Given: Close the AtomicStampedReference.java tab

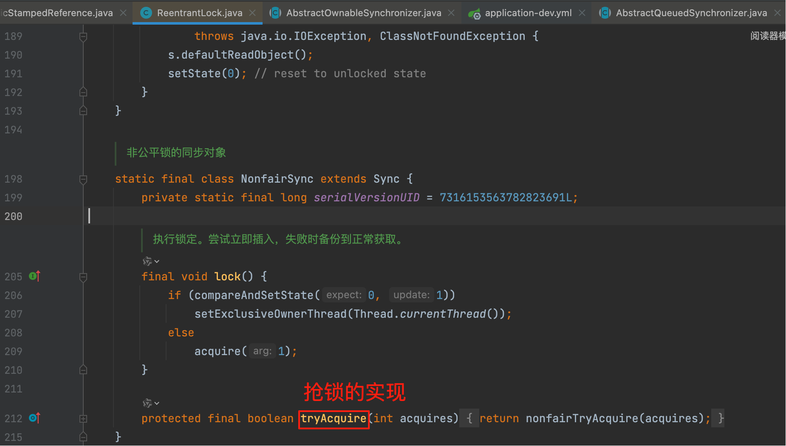Looking at the screenshot, I should 123,13.
